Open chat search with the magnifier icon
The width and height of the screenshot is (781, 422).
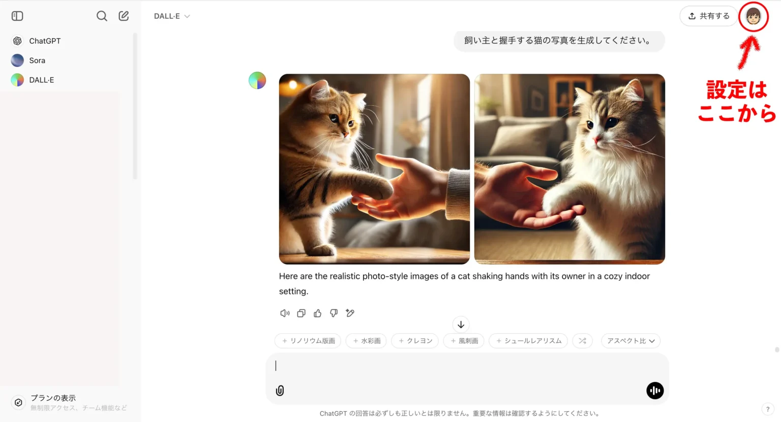(x=102, y=16)
